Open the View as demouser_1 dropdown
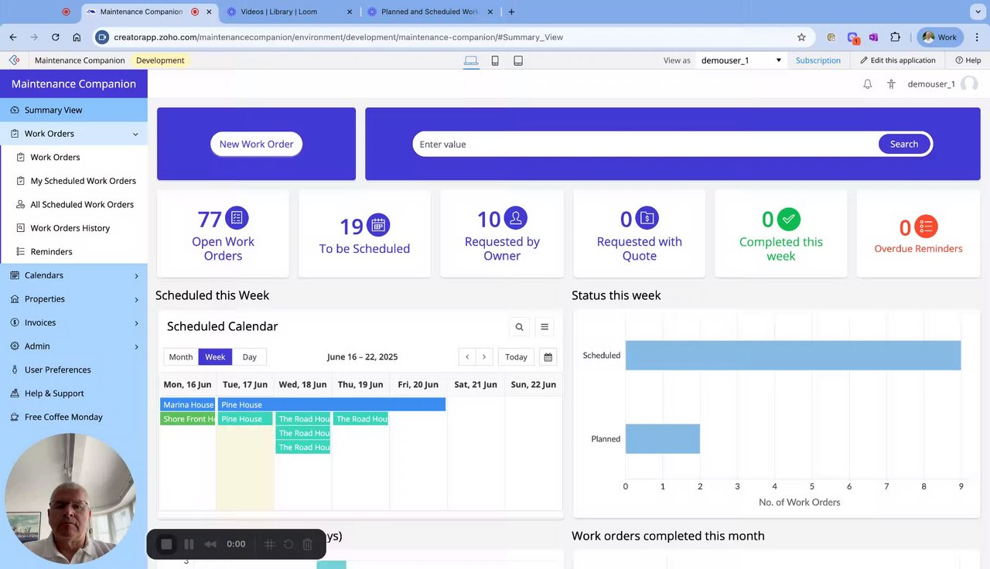Image resolution: width=990 pixels, height=569 pixels. [x=741, y=60]
